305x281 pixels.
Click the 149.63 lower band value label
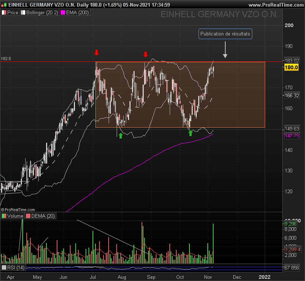(x=292, y=129)
